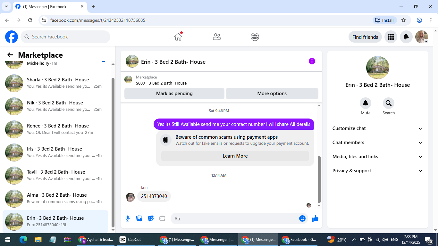Select Erin's chat in the conversation list

tap(55, 222)
